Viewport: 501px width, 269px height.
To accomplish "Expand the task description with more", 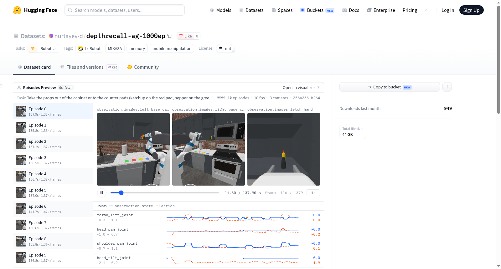I will 221,97.
